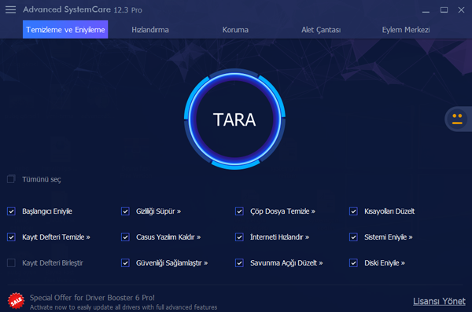Open Casus Yazılım Kaldır » settings label

(168, 237)
